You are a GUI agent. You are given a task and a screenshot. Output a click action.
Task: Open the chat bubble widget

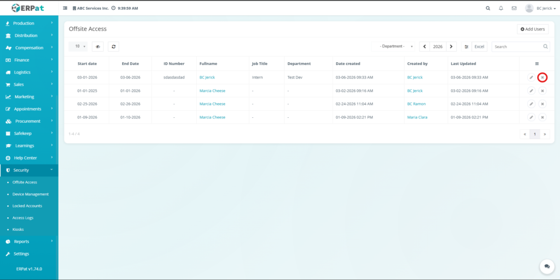(546, 266)
